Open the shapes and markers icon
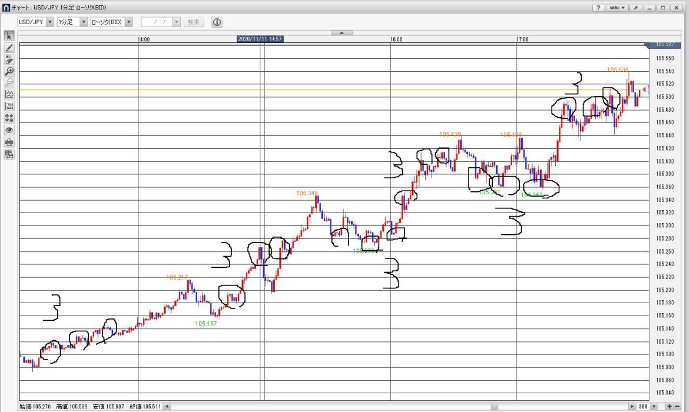This screenshot has height=412, width=690. (x=9, y=118)
